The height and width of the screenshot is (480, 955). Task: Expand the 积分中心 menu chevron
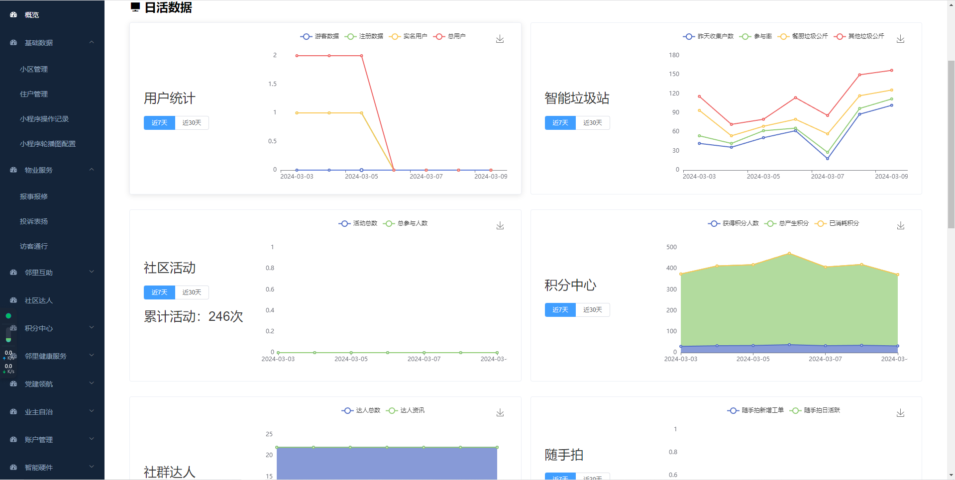(92, 327)
